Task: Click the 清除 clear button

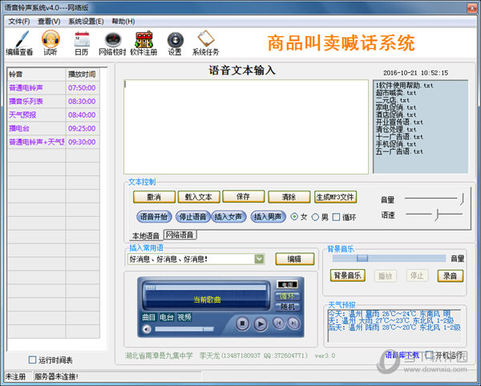Action: click(289, 197)
